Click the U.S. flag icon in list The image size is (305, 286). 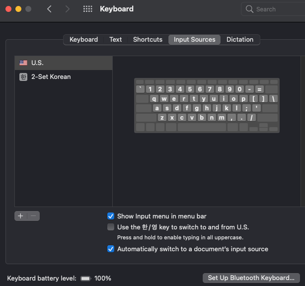click(x=23, y=63)
